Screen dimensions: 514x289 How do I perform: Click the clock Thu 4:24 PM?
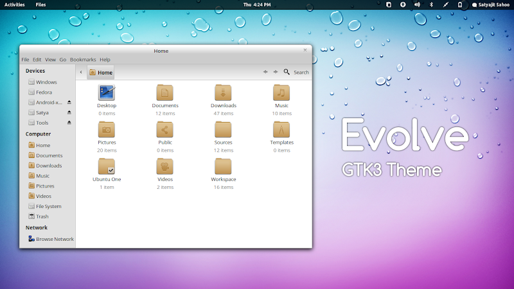pyautogui.click(x=257, y=4)
